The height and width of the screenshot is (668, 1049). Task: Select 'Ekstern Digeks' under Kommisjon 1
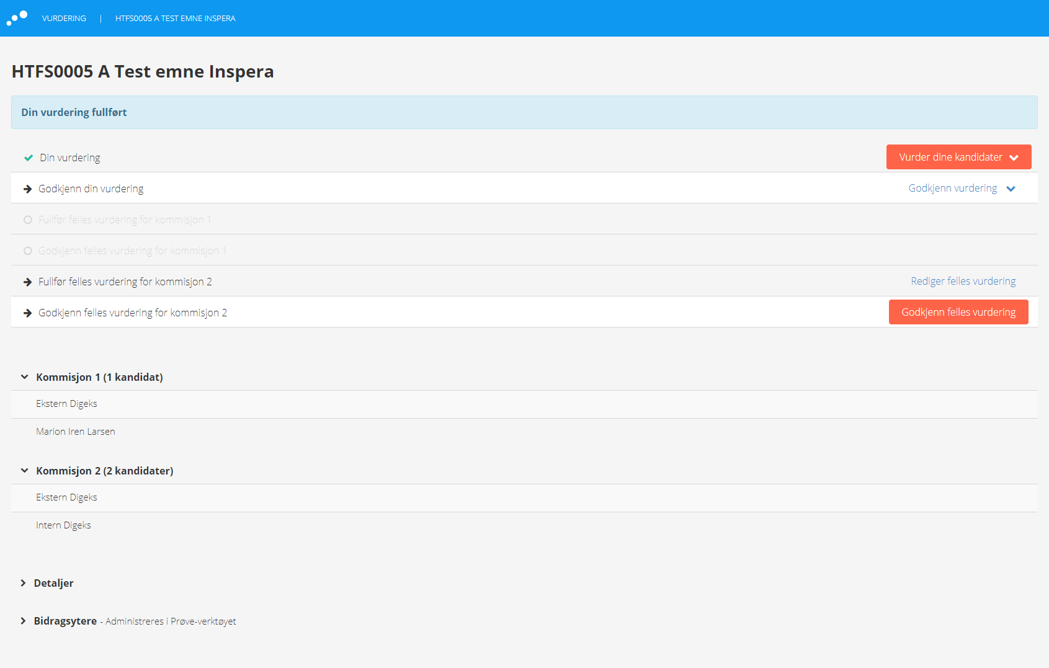pos(524,404)
